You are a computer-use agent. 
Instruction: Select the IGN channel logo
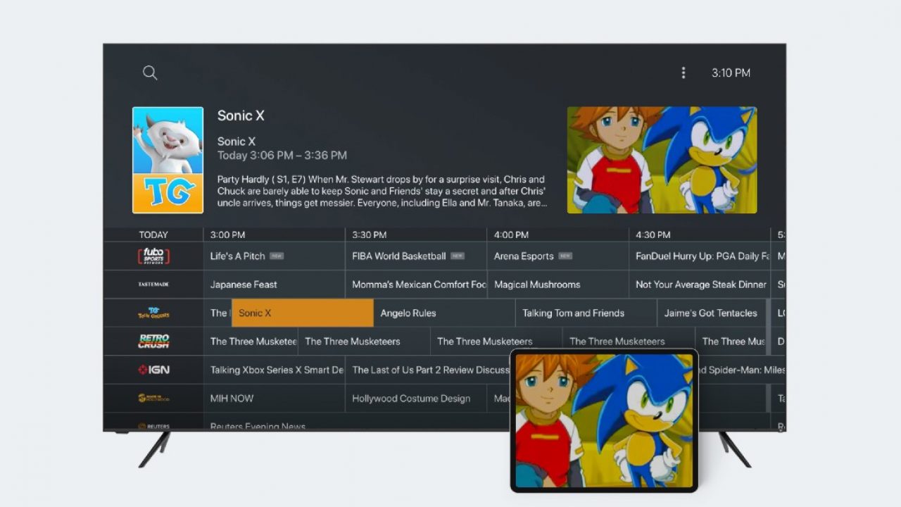(x=153, y=370)
